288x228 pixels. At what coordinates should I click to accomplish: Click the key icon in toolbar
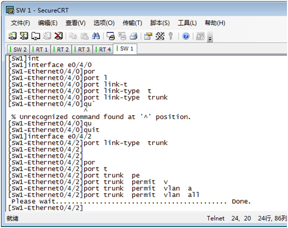pos(171,36)
